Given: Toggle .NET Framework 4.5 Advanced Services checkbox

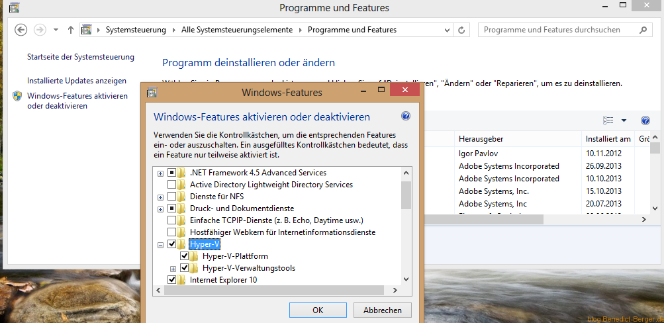Looking at the screenshot, I should tap(171, 173).
